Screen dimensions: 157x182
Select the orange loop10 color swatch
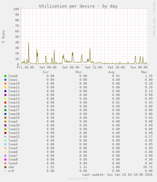[x=5, y=84]
